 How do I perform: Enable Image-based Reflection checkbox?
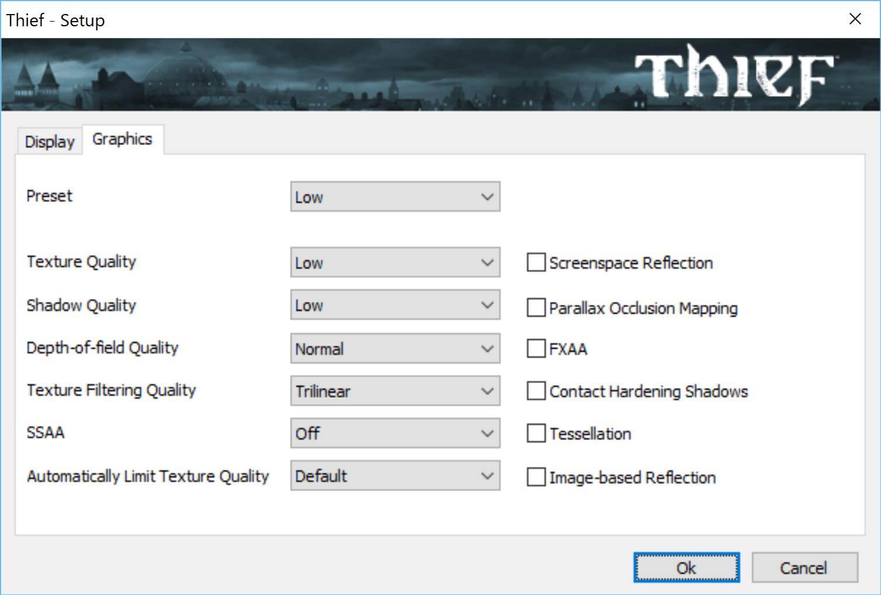(536, 477)
